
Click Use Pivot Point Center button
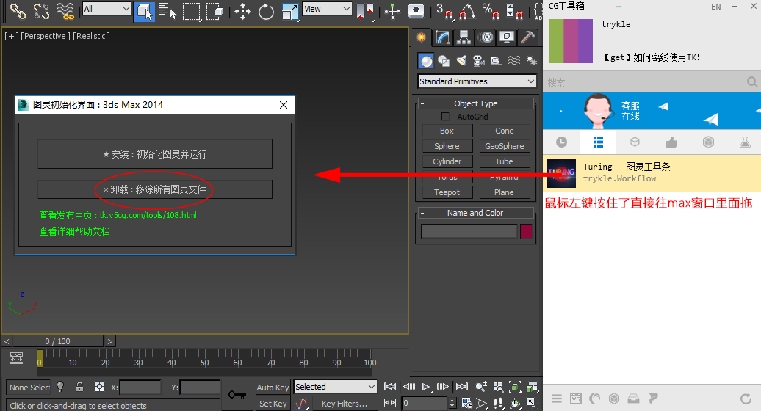point(365,11)
